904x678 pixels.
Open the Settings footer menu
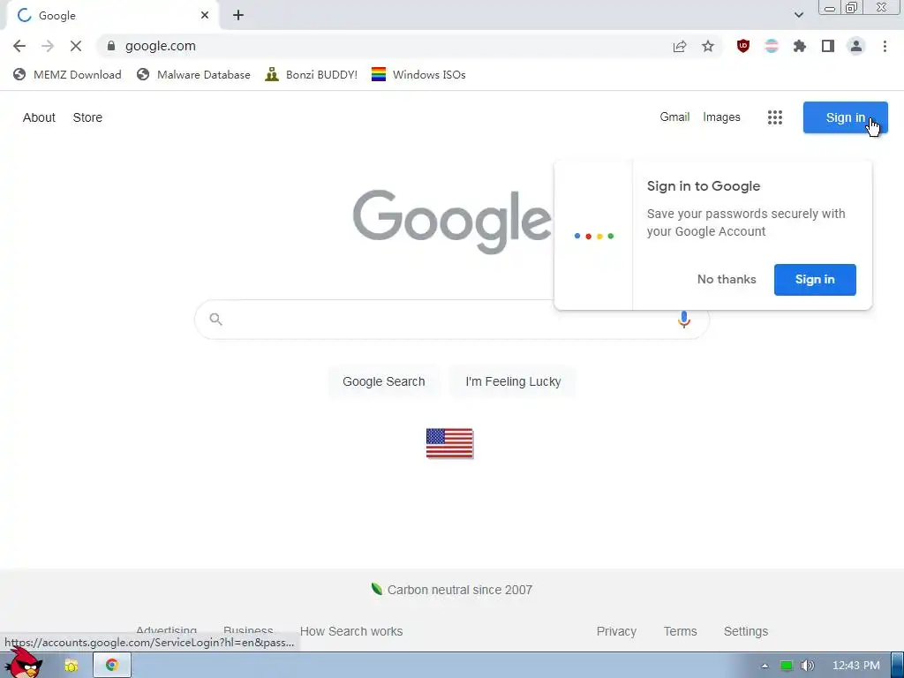[x=745, y=631]
